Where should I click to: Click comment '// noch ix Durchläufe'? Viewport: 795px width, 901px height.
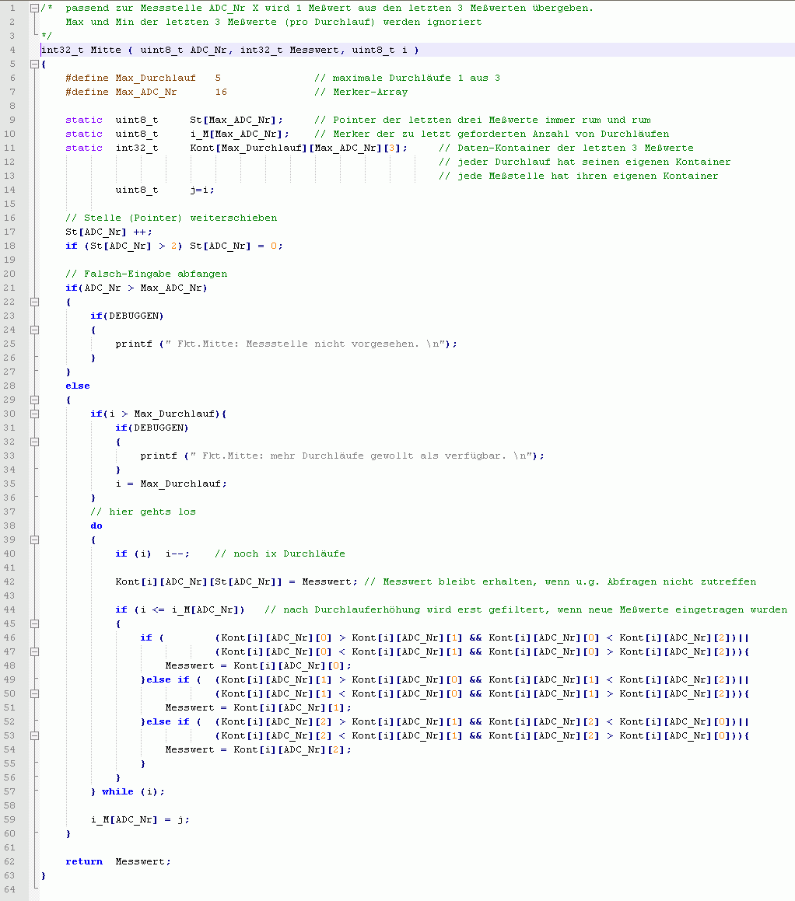280,554
